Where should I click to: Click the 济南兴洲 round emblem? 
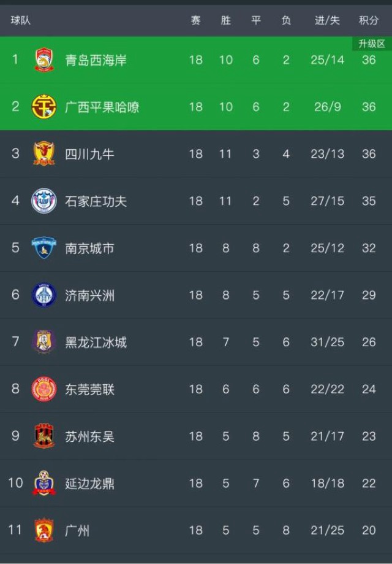pyautogui.click(x=43, y=295)
